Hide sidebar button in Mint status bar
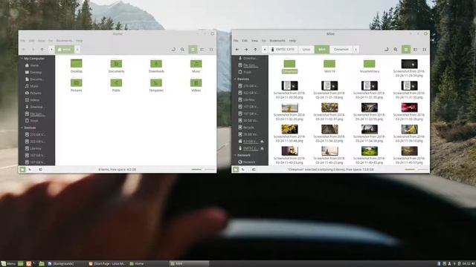Screen dimensions: 476x267 [x=254, y=170]
